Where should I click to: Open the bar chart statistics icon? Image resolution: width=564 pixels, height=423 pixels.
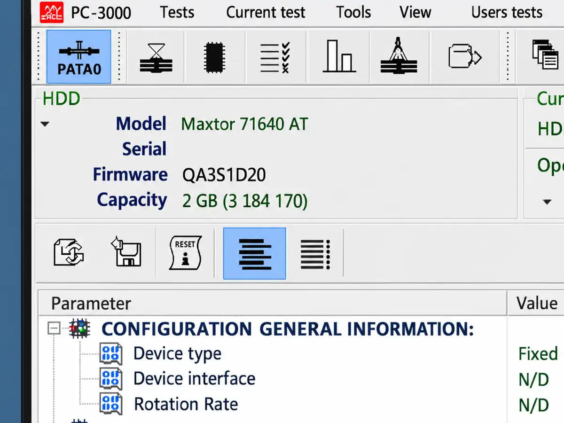338,56
